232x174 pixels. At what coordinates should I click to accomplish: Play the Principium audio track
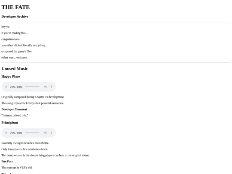[x=6, y=133]
